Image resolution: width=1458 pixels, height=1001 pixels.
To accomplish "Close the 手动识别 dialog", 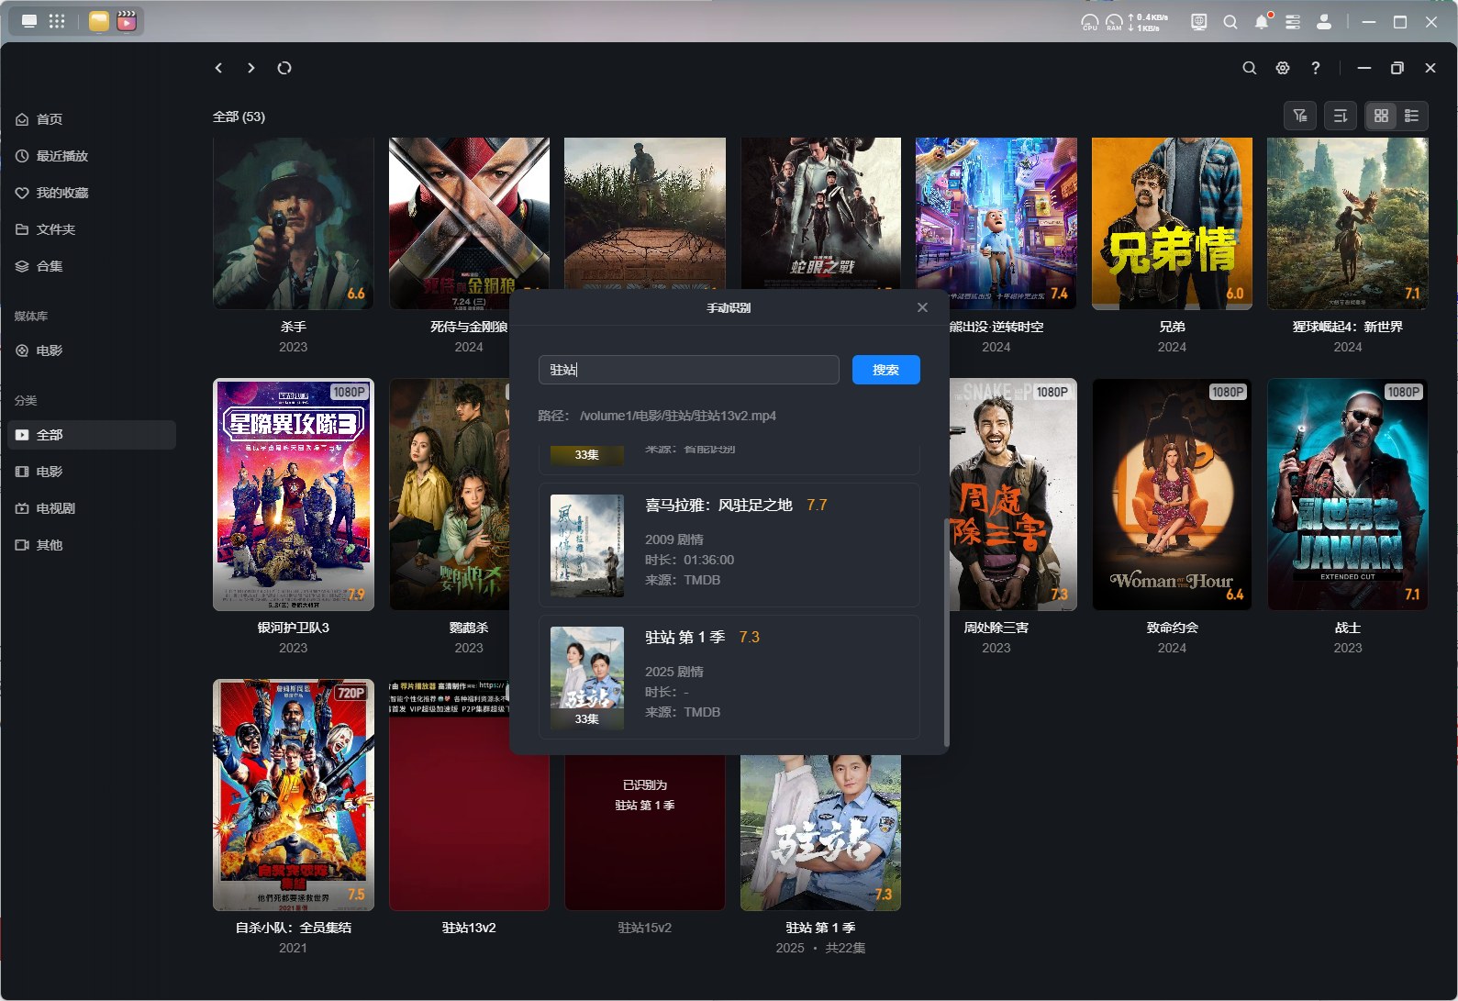I will point(923,307).
